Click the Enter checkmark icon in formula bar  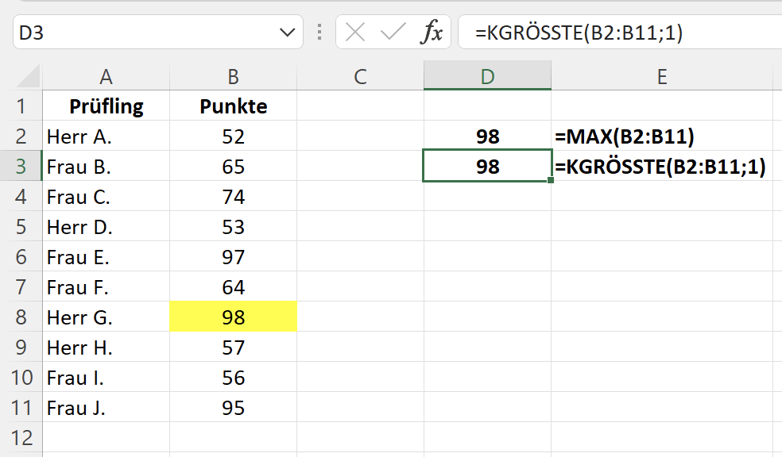click(x=393, y=33)
